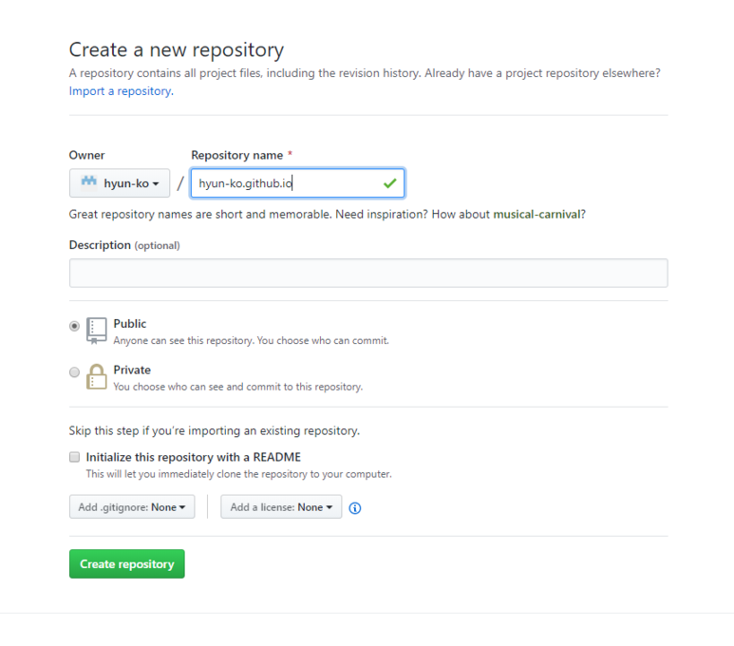This screenshot has width=734, height=646.
Task: Click the hyun-ko owner avatar icon
Action: coord(89,182)
